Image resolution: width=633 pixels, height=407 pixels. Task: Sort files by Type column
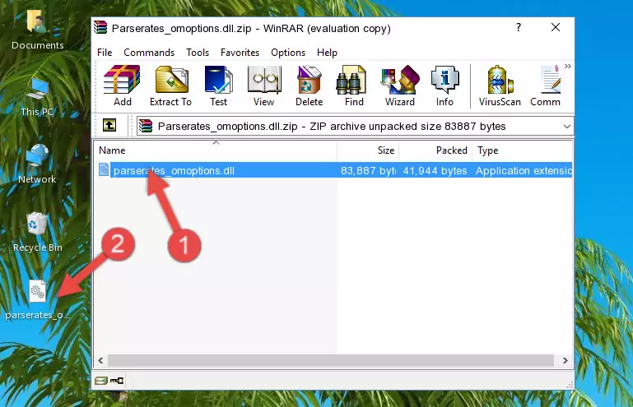[x=522, y=150]
